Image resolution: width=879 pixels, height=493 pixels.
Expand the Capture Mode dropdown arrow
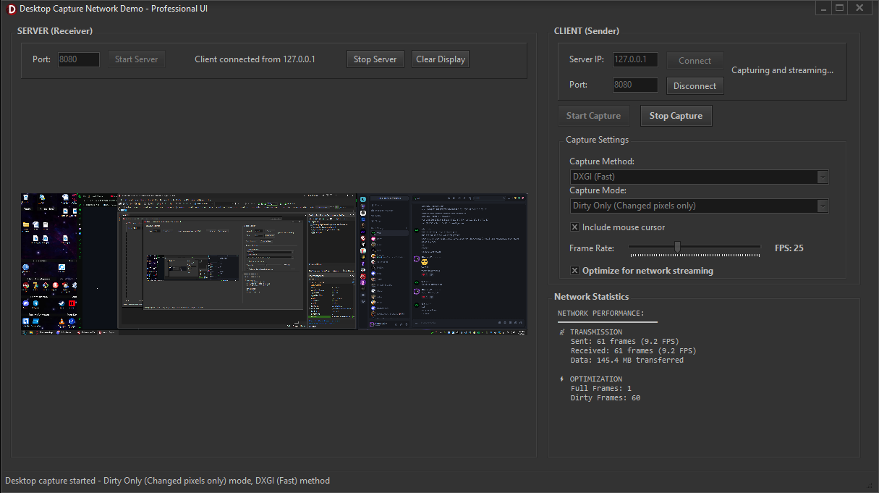click(822, 206)
